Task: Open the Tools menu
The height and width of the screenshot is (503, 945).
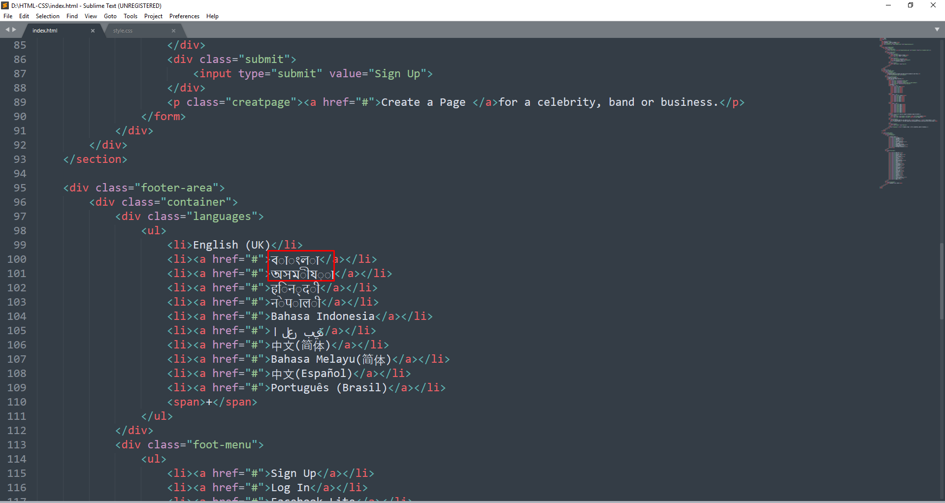Action: tap(130, 16)
